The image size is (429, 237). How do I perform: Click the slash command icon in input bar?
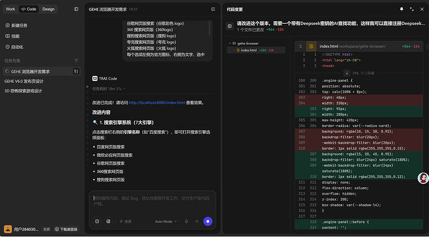[x=97, y=221]
